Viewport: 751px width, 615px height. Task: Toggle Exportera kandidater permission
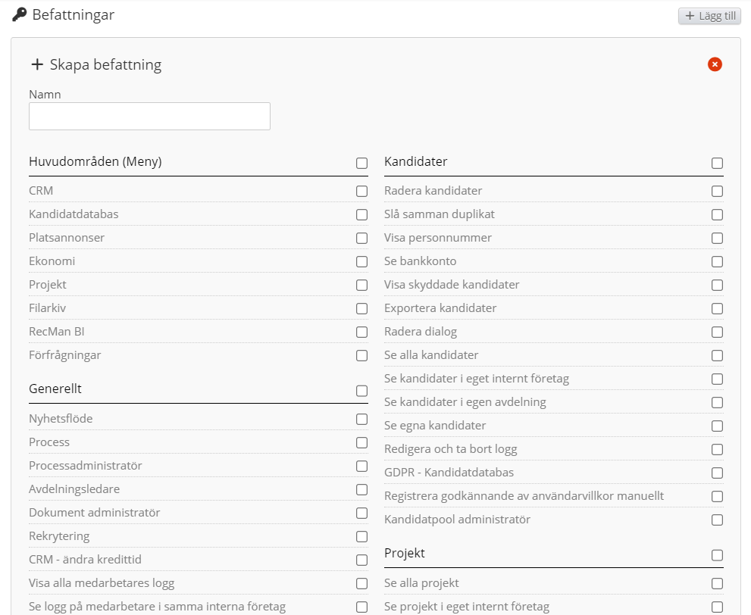coord(717,309)
